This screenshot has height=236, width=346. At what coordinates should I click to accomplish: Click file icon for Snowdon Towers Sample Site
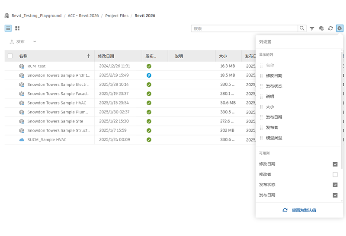[22, 121]
